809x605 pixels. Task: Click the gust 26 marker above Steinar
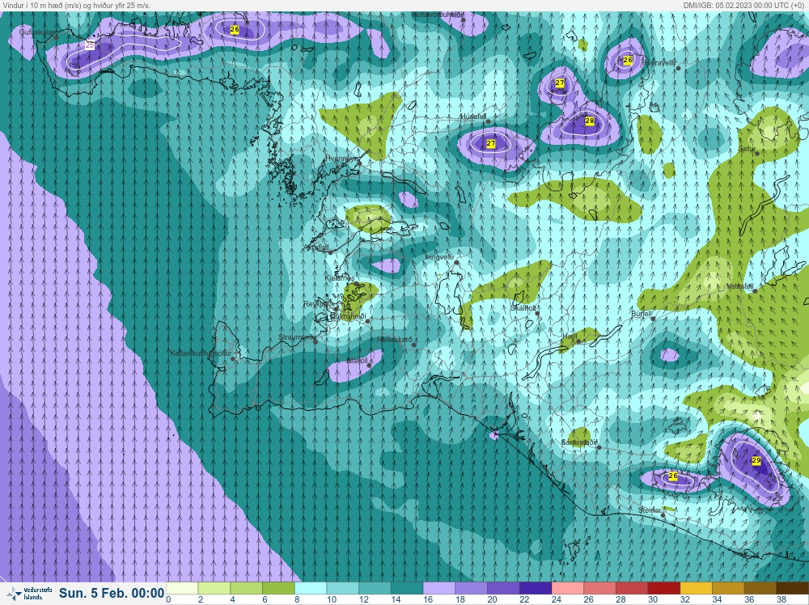click(x=673, y=476)
